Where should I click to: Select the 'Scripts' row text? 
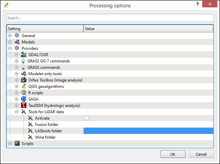click(x=27, y=144)
